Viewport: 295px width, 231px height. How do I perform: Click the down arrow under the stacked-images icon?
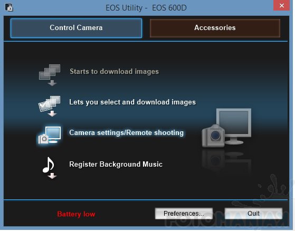coord(52,83)
